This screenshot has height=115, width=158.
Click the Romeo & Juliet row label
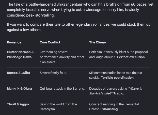click(19, 73)
